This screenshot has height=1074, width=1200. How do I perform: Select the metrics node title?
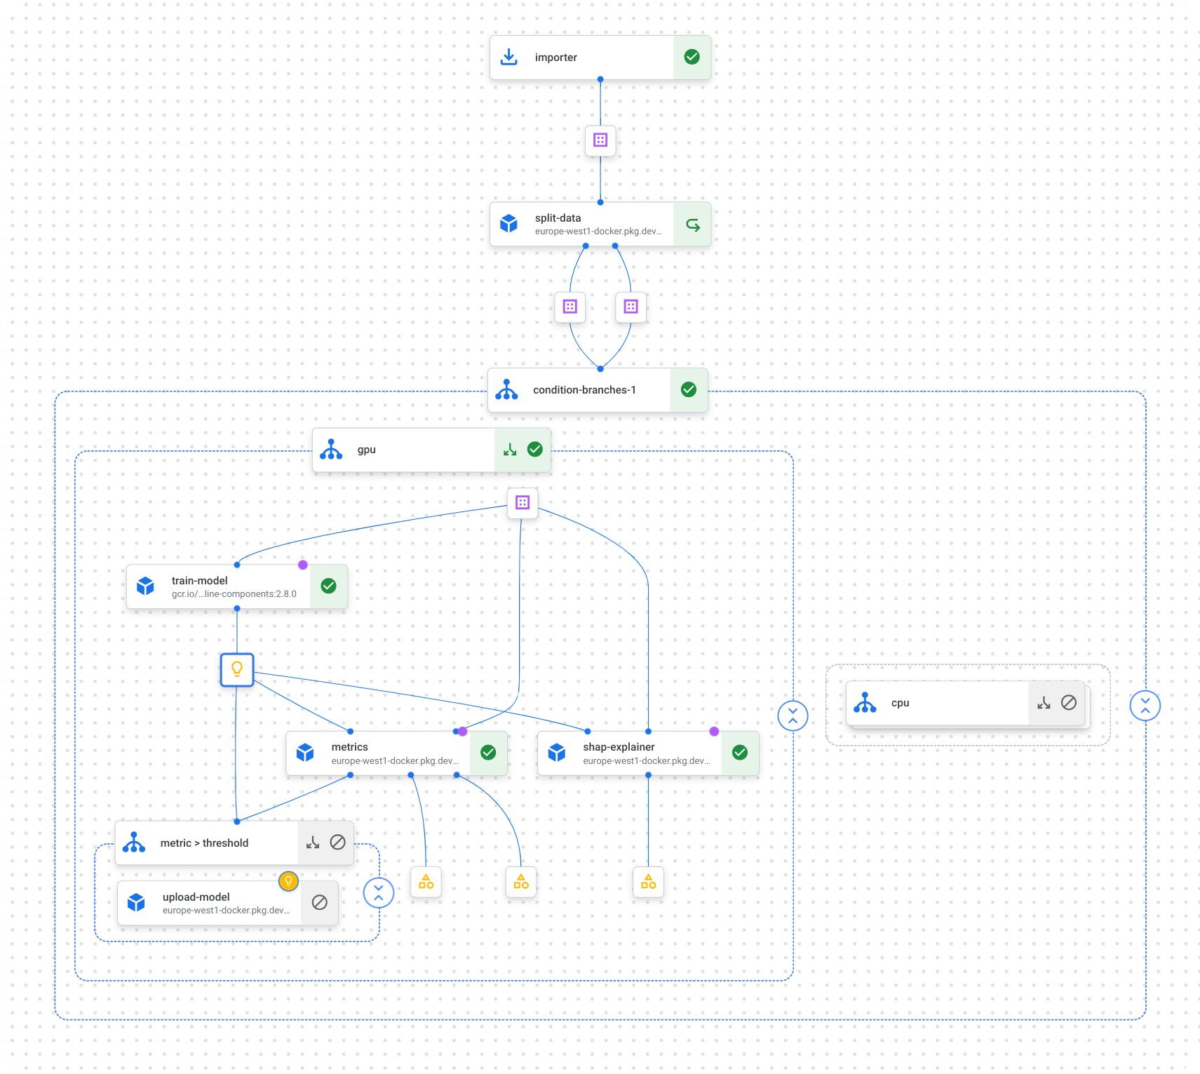pyautogui.click(x=350, y=747)
